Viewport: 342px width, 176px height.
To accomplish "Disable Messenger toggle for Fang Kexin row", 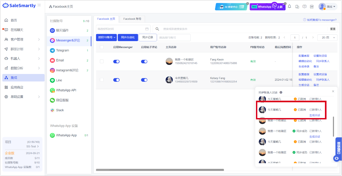I will [x=116, y=61].
